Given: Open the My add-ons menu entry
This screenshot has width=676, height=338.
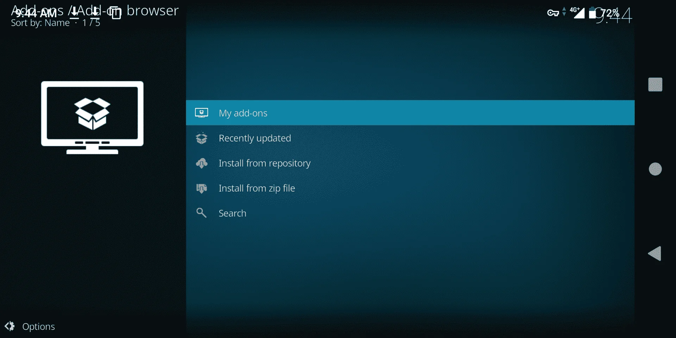Looking at the screenshot, I should pyautogui.click(x=410, y=113).
